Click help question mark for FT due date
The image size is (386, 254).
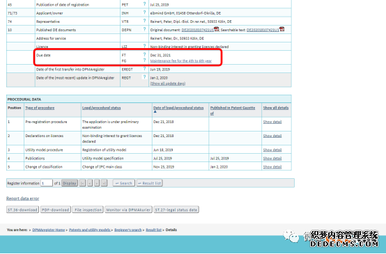tap(144, 54)
